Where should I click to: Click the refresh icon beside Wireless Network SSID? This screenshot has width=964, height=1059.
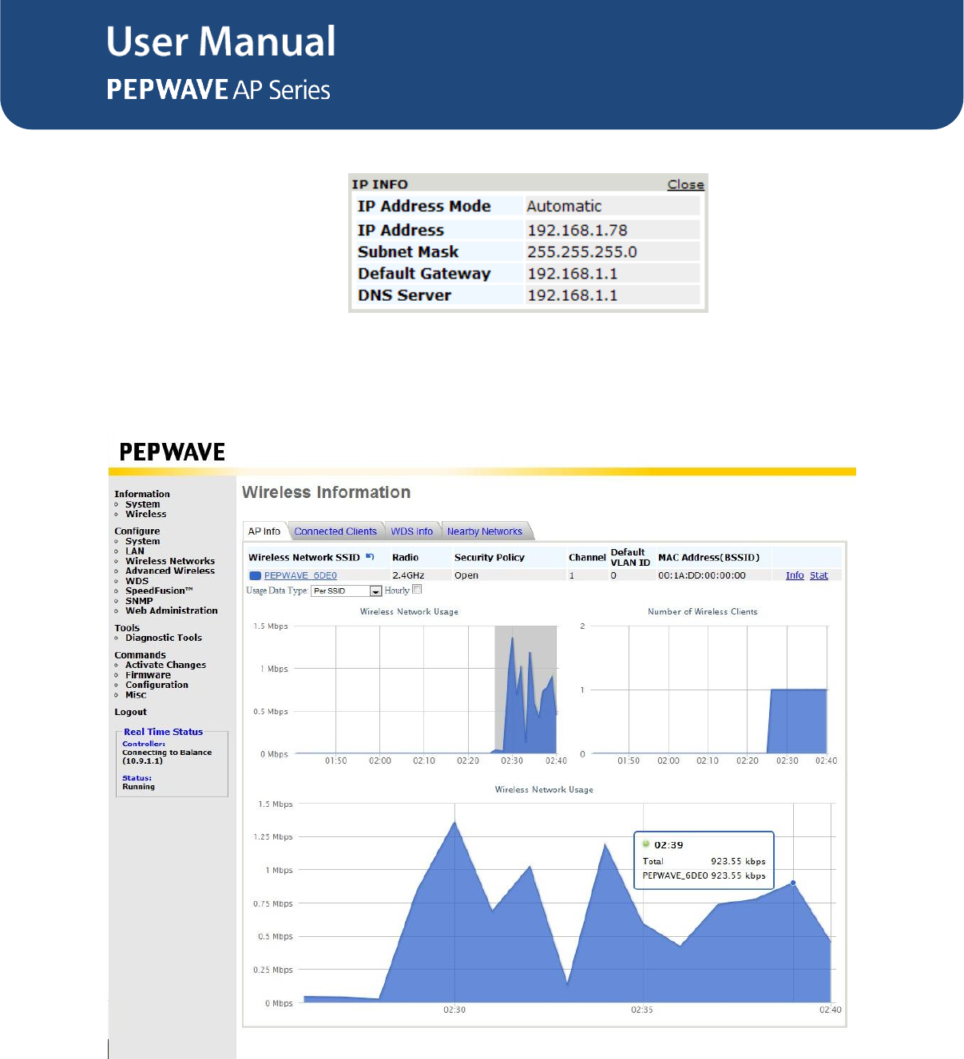click(370, 556)
